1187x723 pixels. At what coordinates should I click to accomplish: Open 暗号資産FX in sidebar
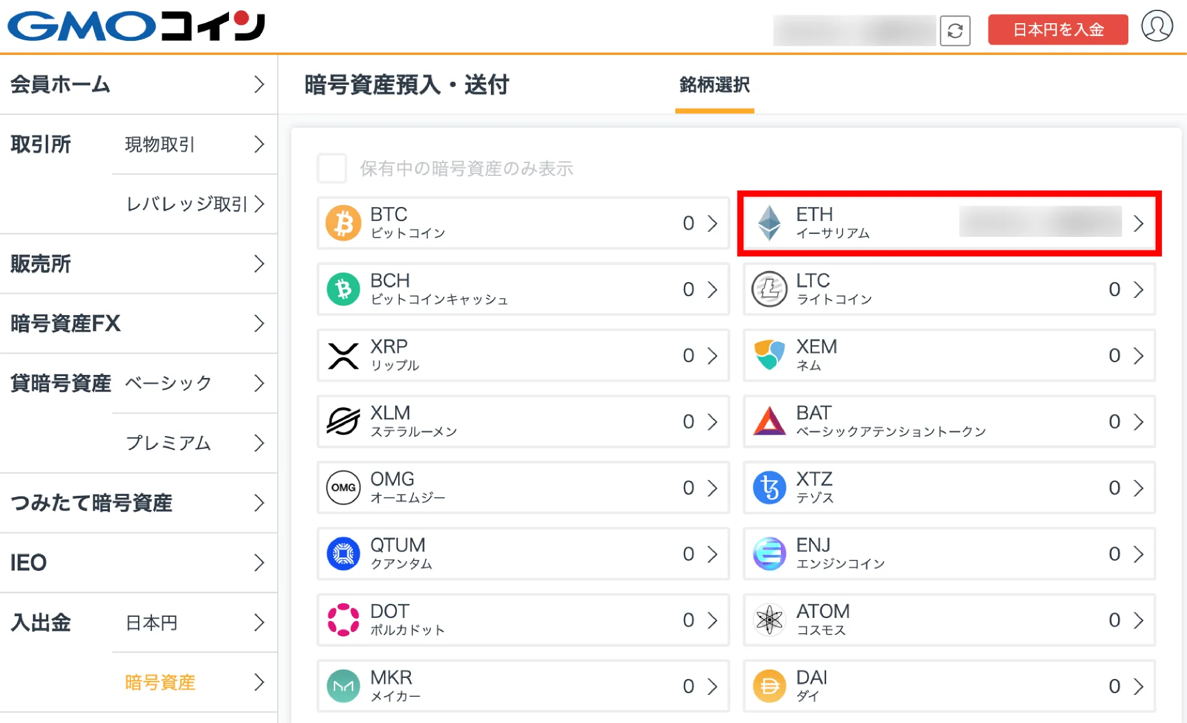click(x=139, y=324)
